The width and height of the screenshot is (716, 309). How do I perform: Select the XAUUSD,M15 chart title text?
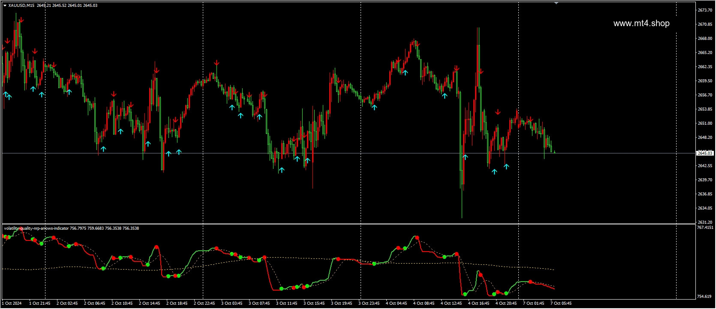[21, 6]
